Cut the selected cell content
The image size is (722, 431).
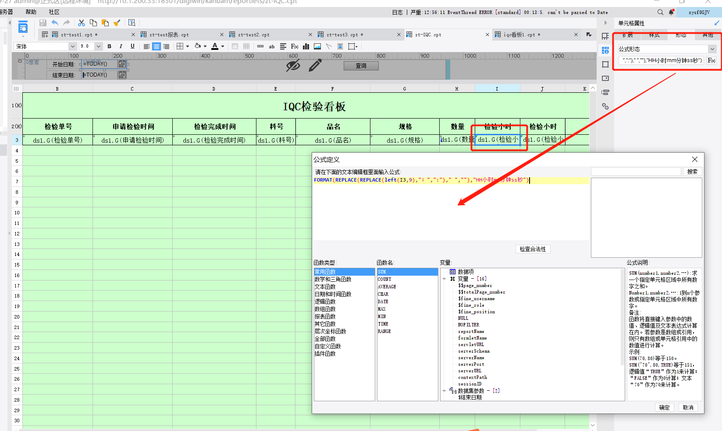point(82,23)
